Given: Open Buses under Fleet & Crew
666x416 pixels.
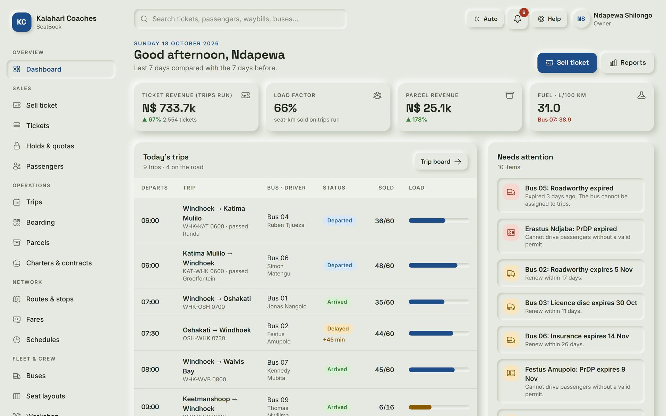Looking at the screenshot, I should pos(61,376).
